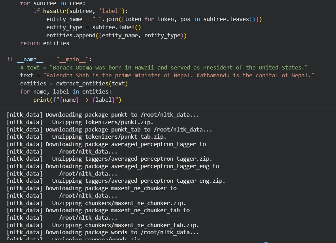Select the 'label' string literal
Image resolution: width=336 pixels, height=243 pixels.
point(110,11)
